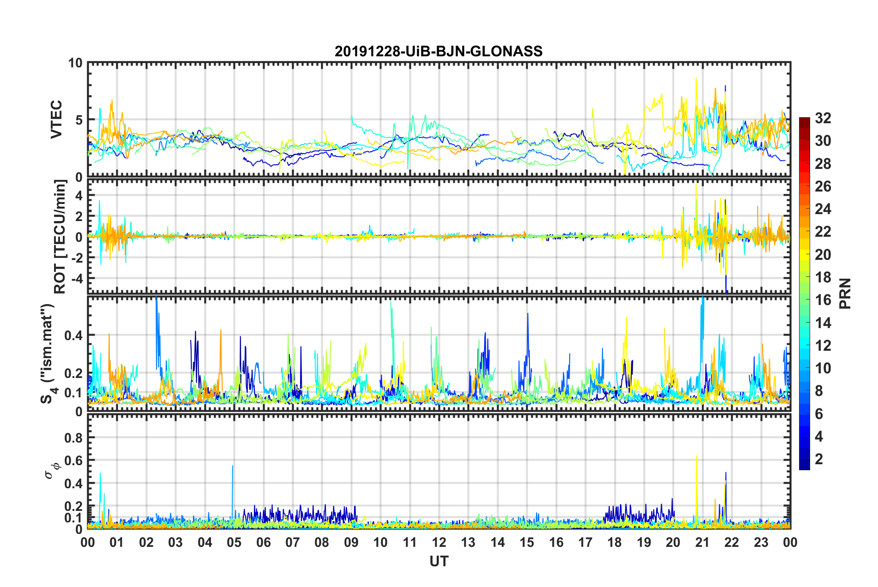Click the 10 tick on VTEC y-axis

point(75,63)
